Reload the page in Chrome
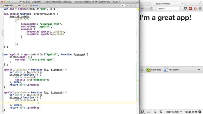The image size is (203, 114). click(151, 9)
